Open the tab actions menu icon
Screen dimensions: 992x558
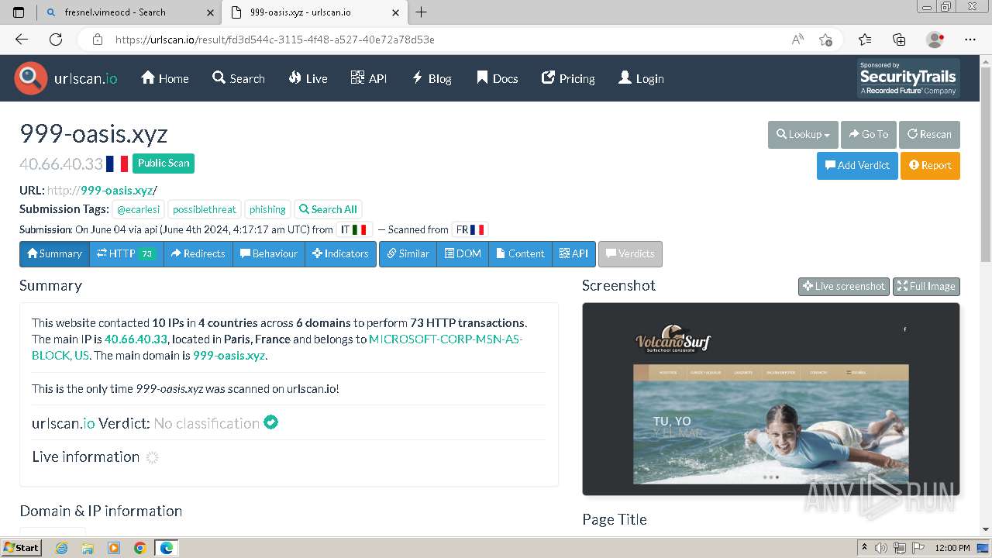[x=19, y=12]
